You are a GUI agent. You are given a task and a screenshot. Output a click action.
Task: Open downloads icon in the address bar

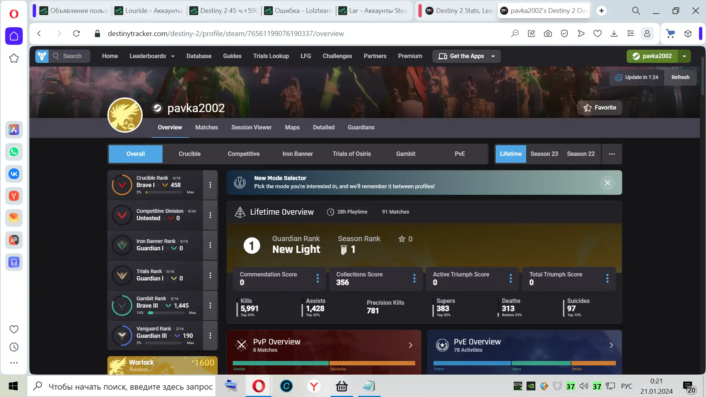tap(614, 33)
